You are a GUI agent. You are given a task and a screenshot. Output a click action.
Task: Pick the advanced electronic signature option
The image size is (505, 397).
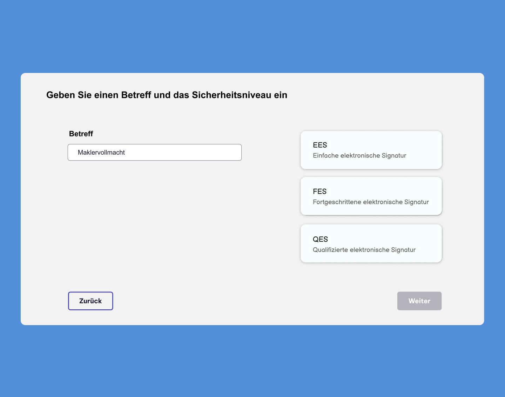(x=371, y=196)
